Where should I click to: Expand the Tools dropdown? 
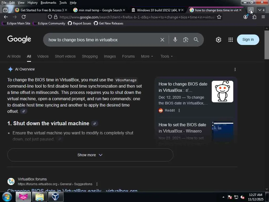[167, 56]
